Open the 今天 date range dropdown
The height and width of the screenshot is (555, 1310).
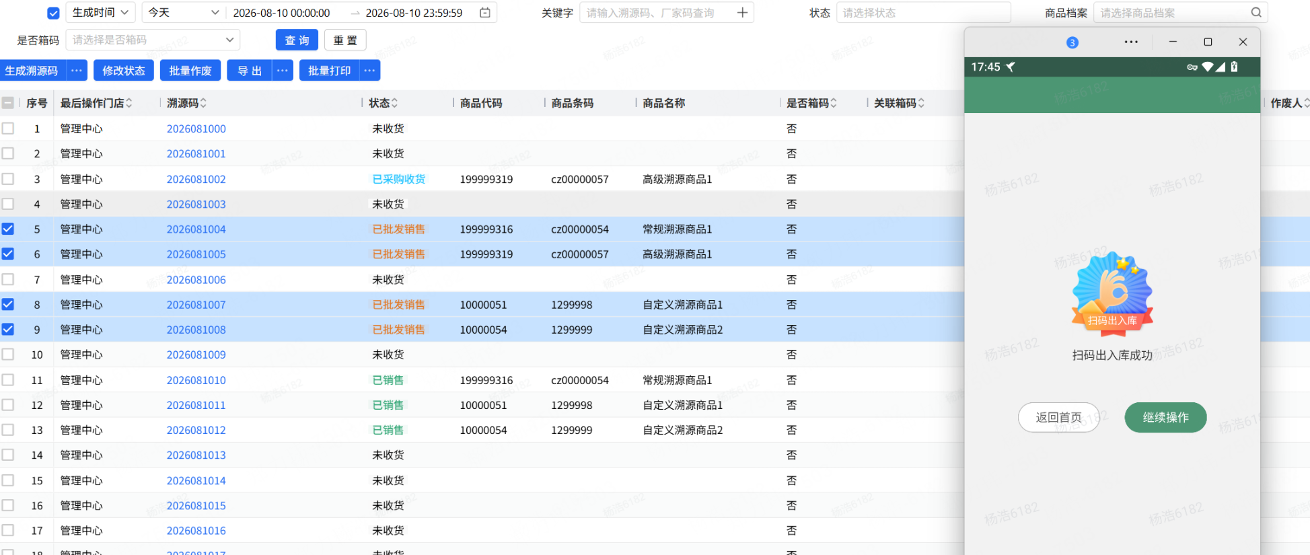click(x=183, y=13)
